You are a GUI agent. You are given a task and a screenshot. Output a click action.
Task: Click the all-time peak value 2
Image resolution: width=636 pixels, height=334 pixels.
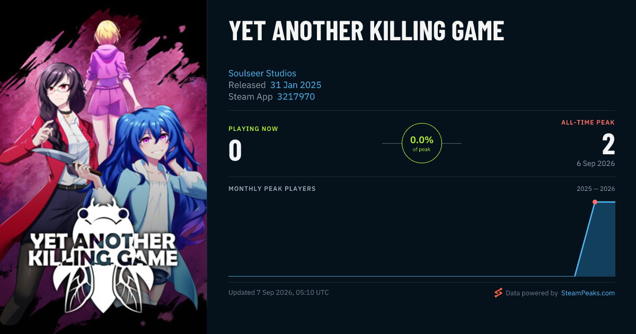pyautogui.click(x=608, y=144)
